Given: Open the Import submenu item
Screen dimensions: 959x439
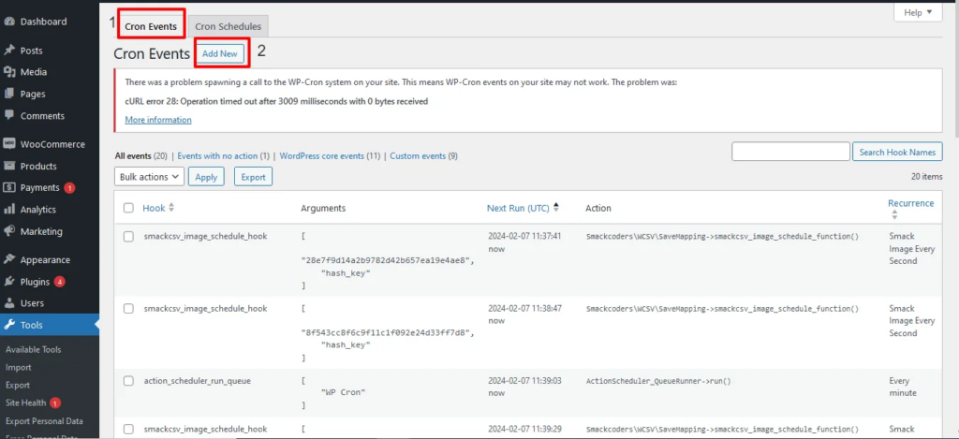Looking at the screenshot, I should (x=19, y=368).
